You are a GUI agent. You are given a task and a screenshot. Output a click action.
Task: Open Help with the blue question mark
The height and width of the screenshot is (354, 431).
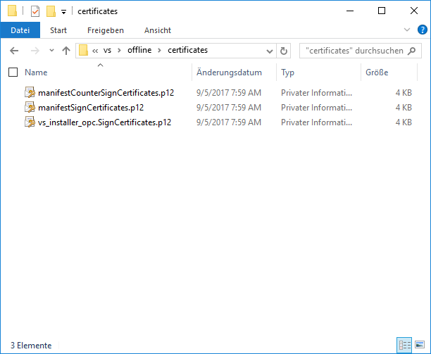tap(422, 30)
